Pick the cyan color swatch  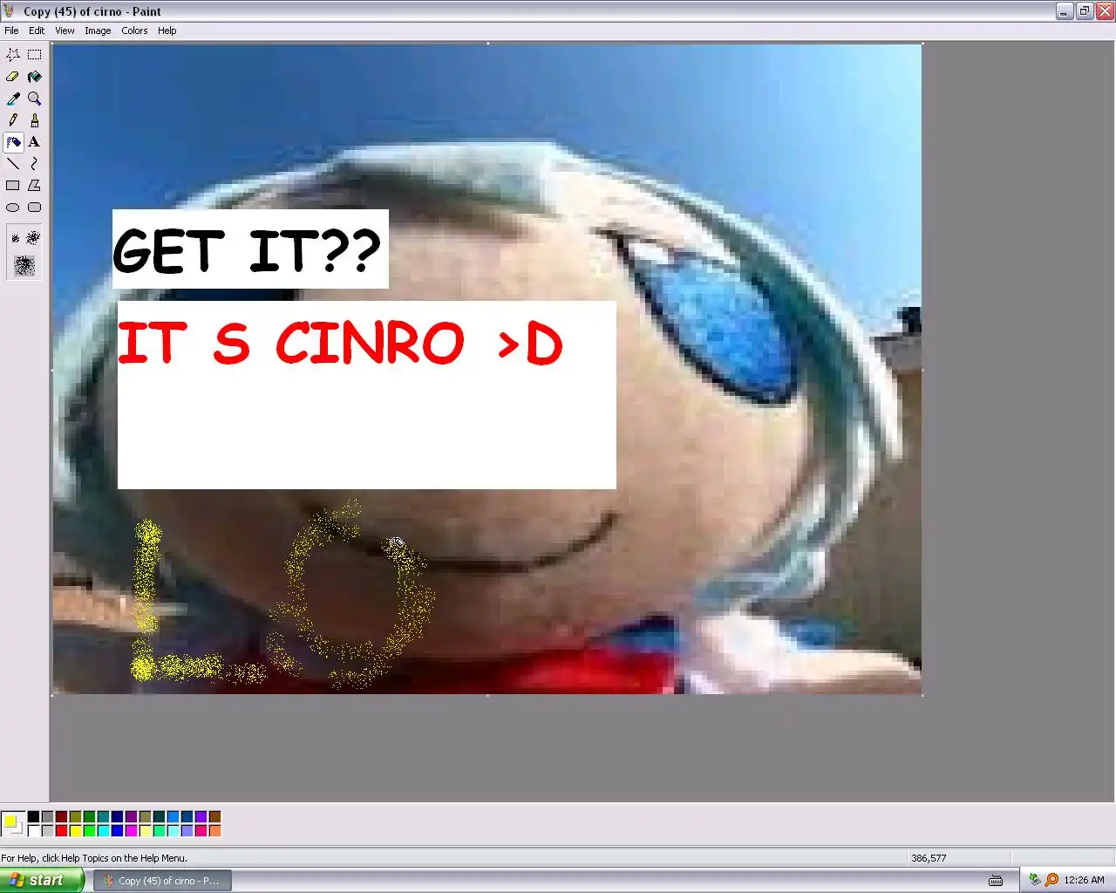click(103, 831)
